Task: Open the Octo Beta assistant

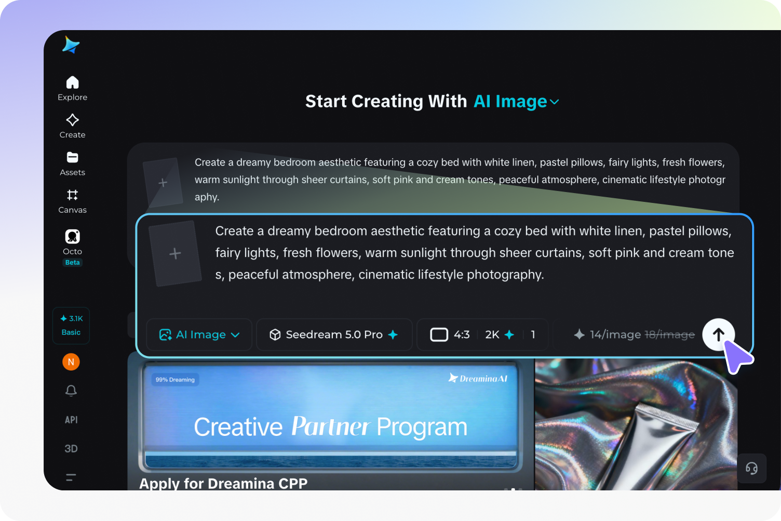Action: pyautogui.click(x=72, y=248)
